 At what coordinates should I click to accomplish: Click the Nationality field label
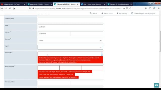click(x=9, y=53)
